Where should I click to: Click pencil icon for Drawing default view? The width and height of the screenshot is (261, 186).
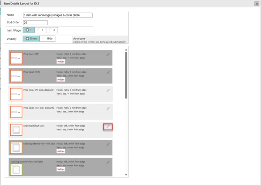[108, 126]
